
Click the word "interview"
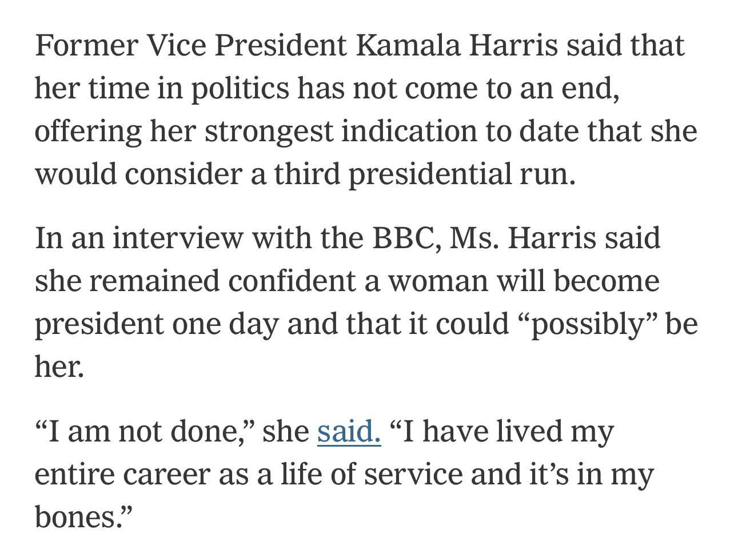coord(178,238)
